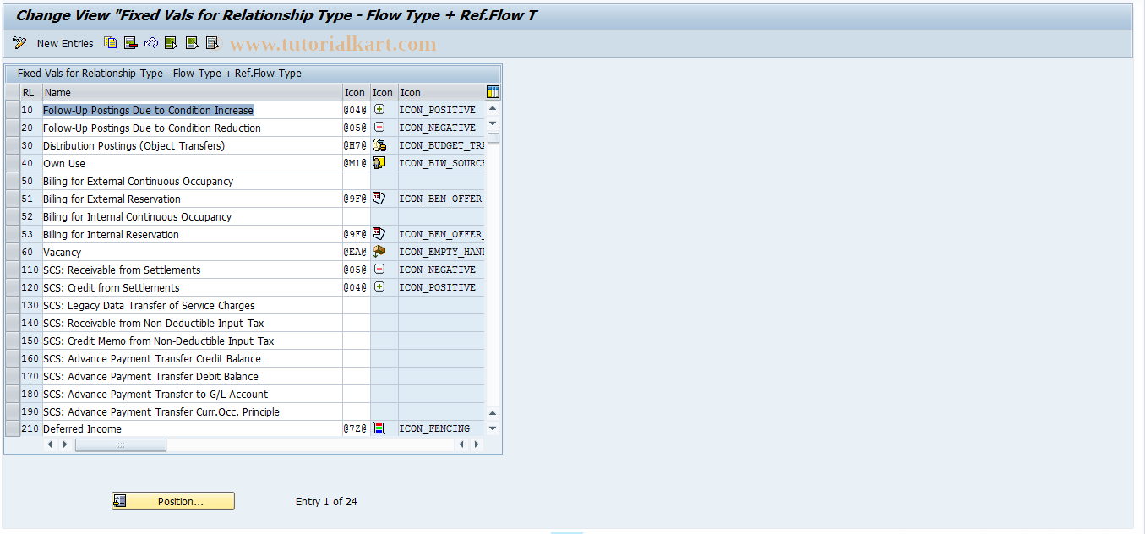Select row 10 using its row selector
The image size is (1145, 534).
tap(12, 110)
